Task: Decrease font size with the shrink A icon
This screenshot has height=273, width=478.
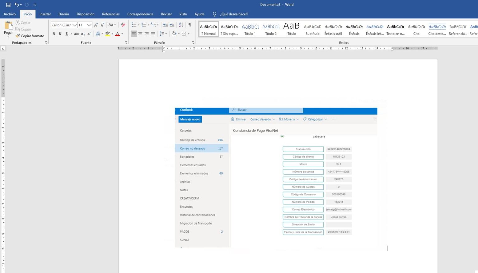Action: tap(102, 25)
